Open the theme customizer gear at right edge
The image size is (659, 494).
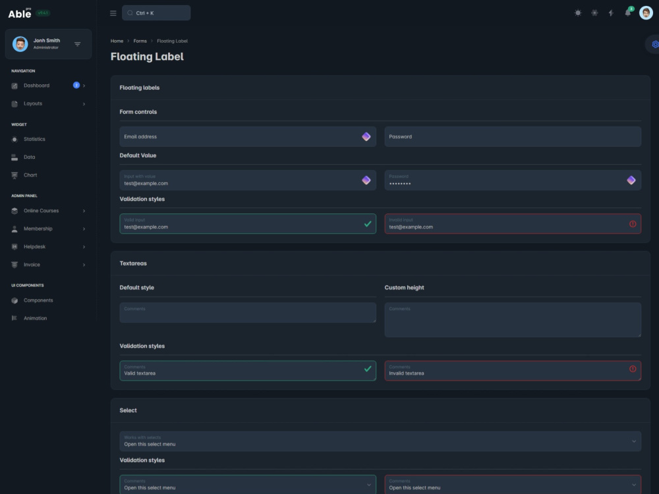coord(654,44)
